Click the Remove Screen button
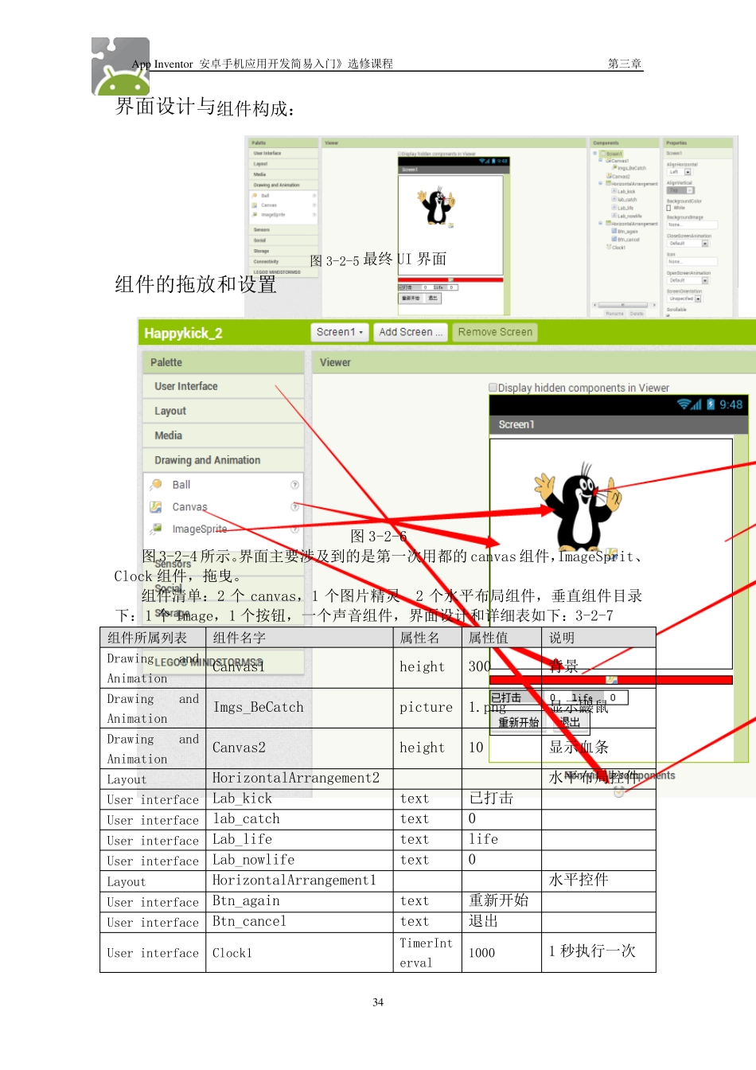The image size is (756, 1070). pos(495,332)
